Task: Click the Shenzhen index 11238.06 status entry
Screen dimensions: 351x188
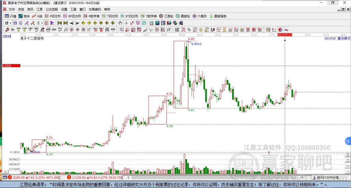Action: pos(95,177)
